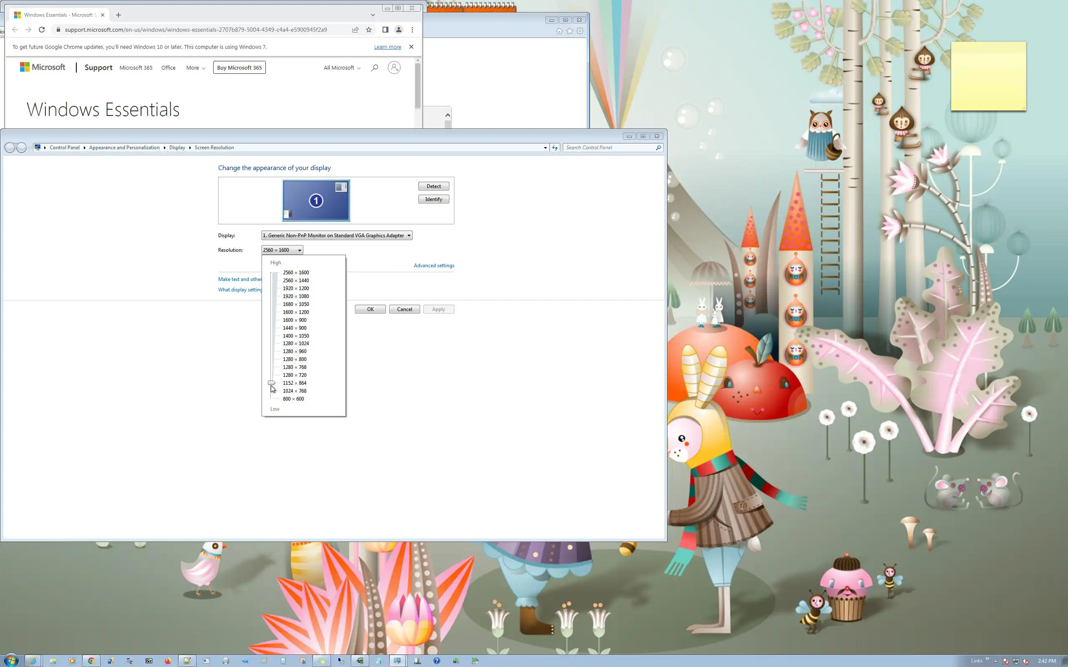Collapse the Resolution dropdown arrow

coord(299,250)
